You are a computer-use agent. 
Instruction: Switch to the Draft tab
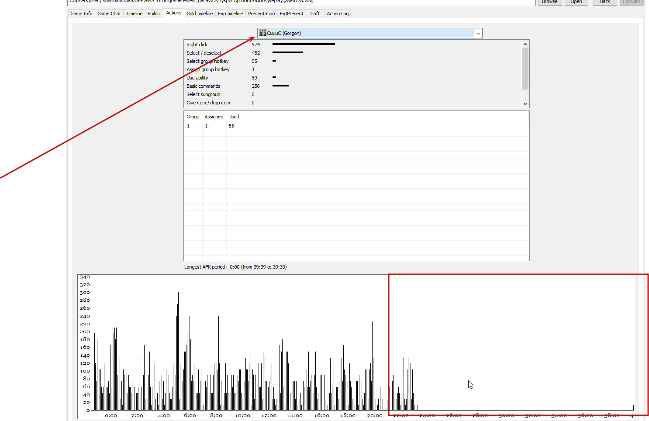[314, 14]
